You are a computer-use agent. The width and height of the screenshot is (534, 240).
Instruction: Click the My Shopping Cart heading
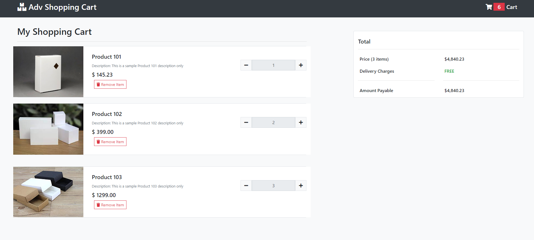(55, 32)
